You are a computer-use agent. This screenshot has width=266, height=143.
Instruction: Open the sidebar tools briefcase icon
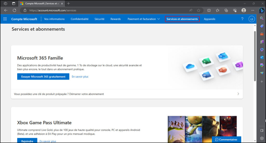(x=262, y=34)
